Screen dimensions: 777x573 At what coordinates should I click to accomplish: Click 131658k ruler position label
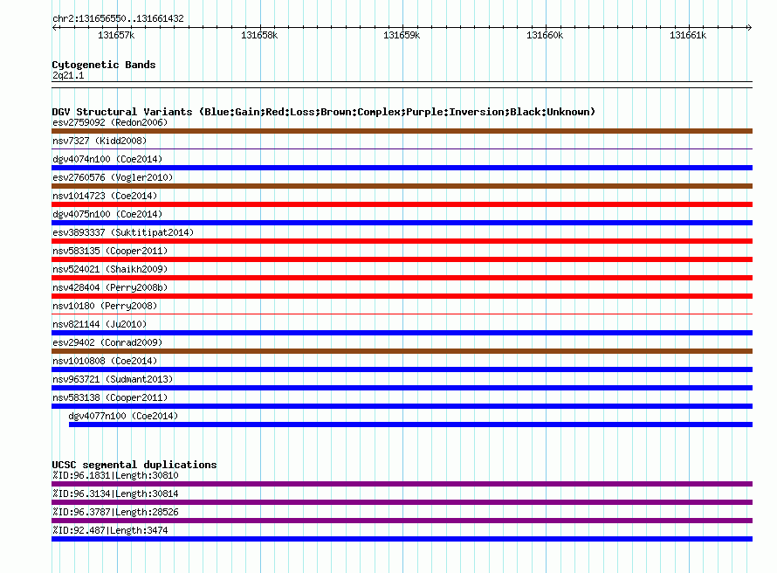coord(259,35)
